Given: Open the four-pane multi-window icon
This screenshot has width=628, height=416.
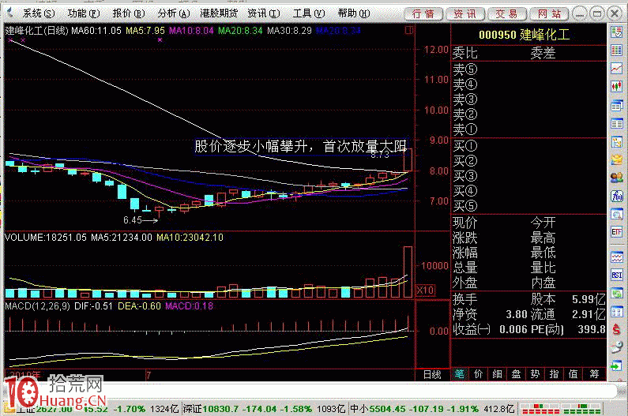Looking at the screenshot, I should pyautogui.click(x=617, y=311).
